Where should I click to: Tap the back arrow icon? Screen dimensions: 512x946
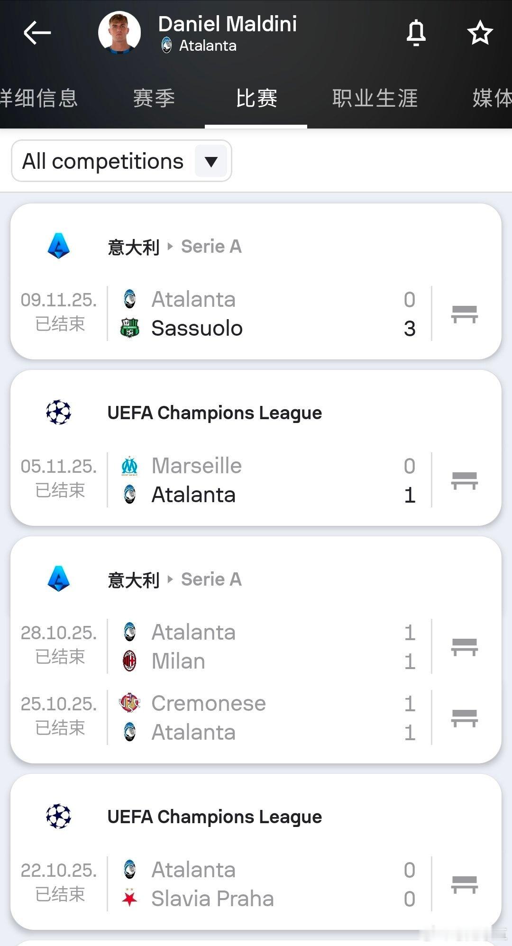click(37, 33)
